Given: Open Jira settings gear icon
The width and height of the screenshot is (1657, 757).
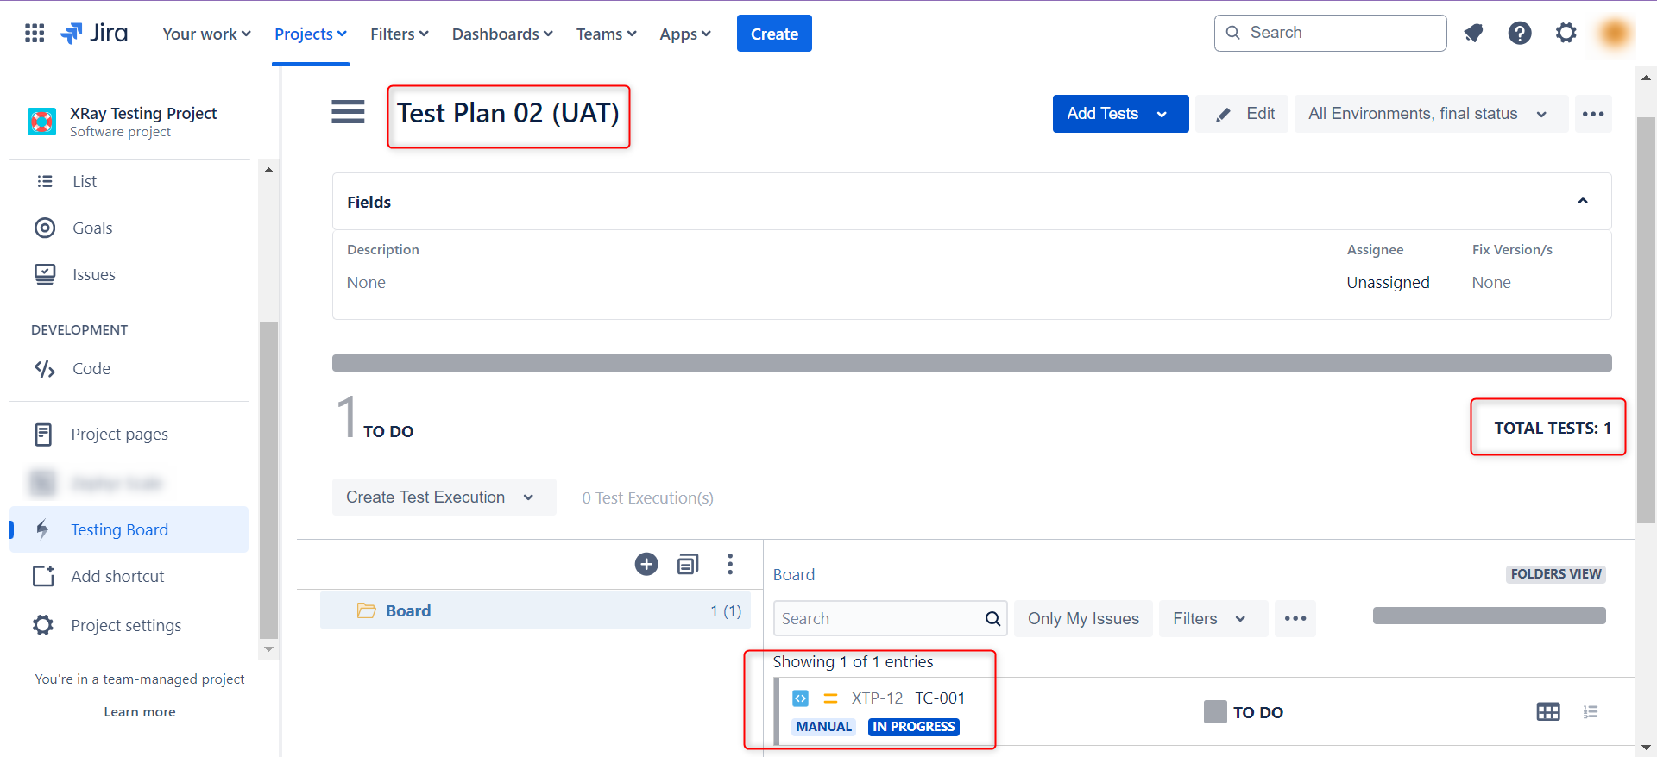Looking at the screenshot, I should click(x=1566, y=34).
